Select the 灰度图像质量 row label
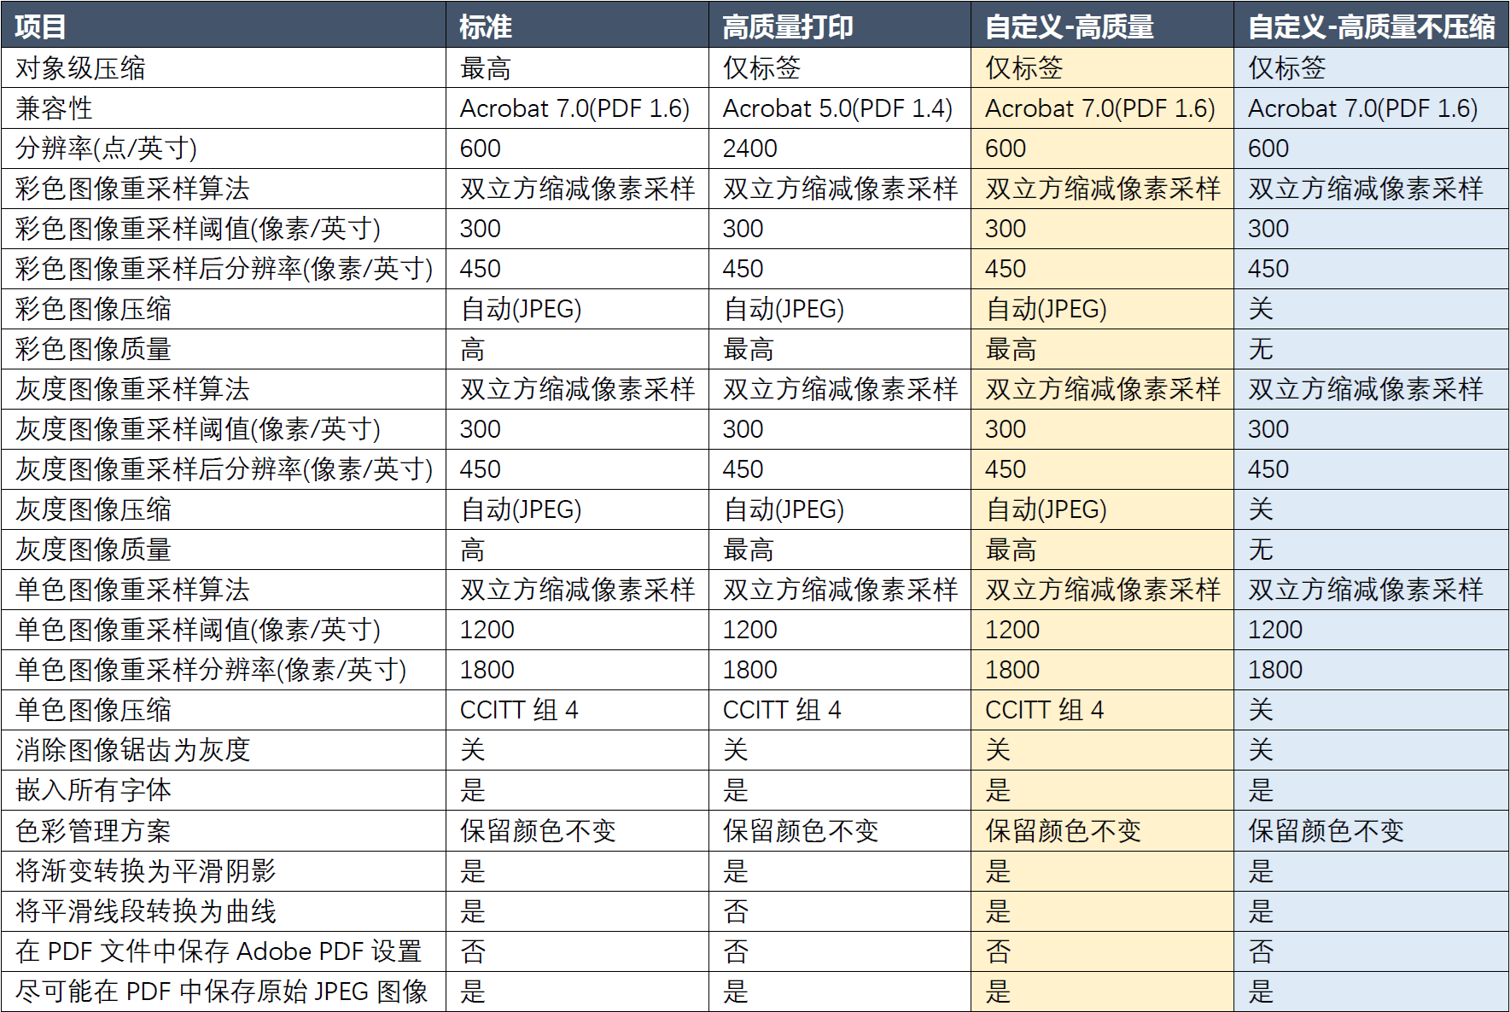Screen dimensions: 1510x1012 93,550
